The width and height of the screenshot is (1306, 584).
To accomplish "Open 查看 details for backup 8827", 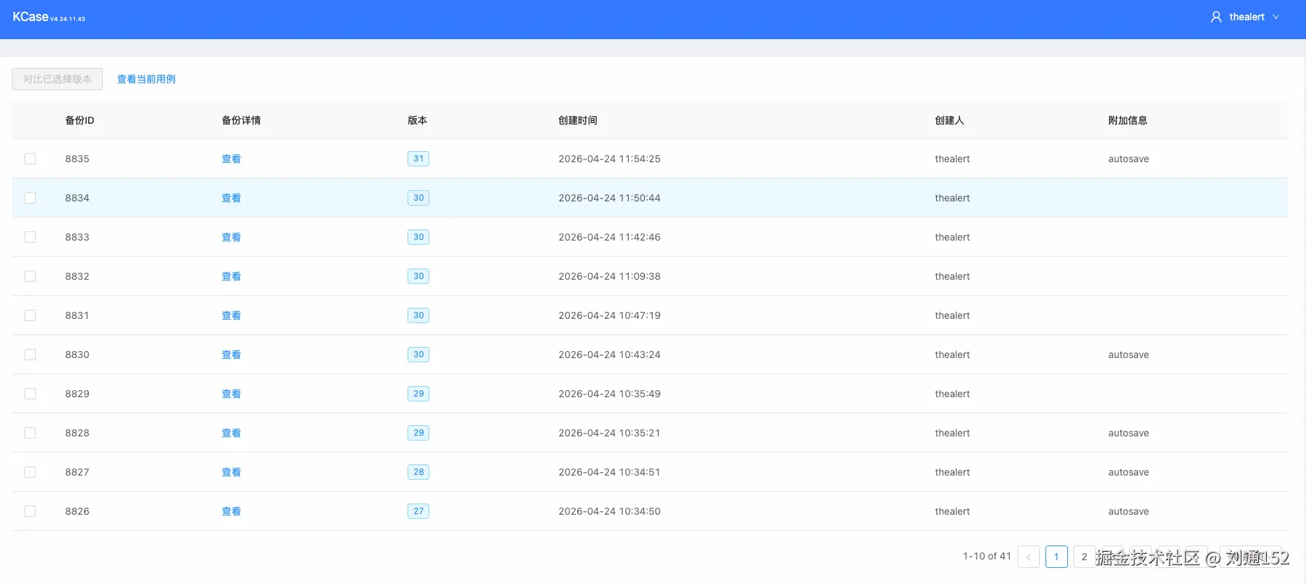I will pos(231,472).
